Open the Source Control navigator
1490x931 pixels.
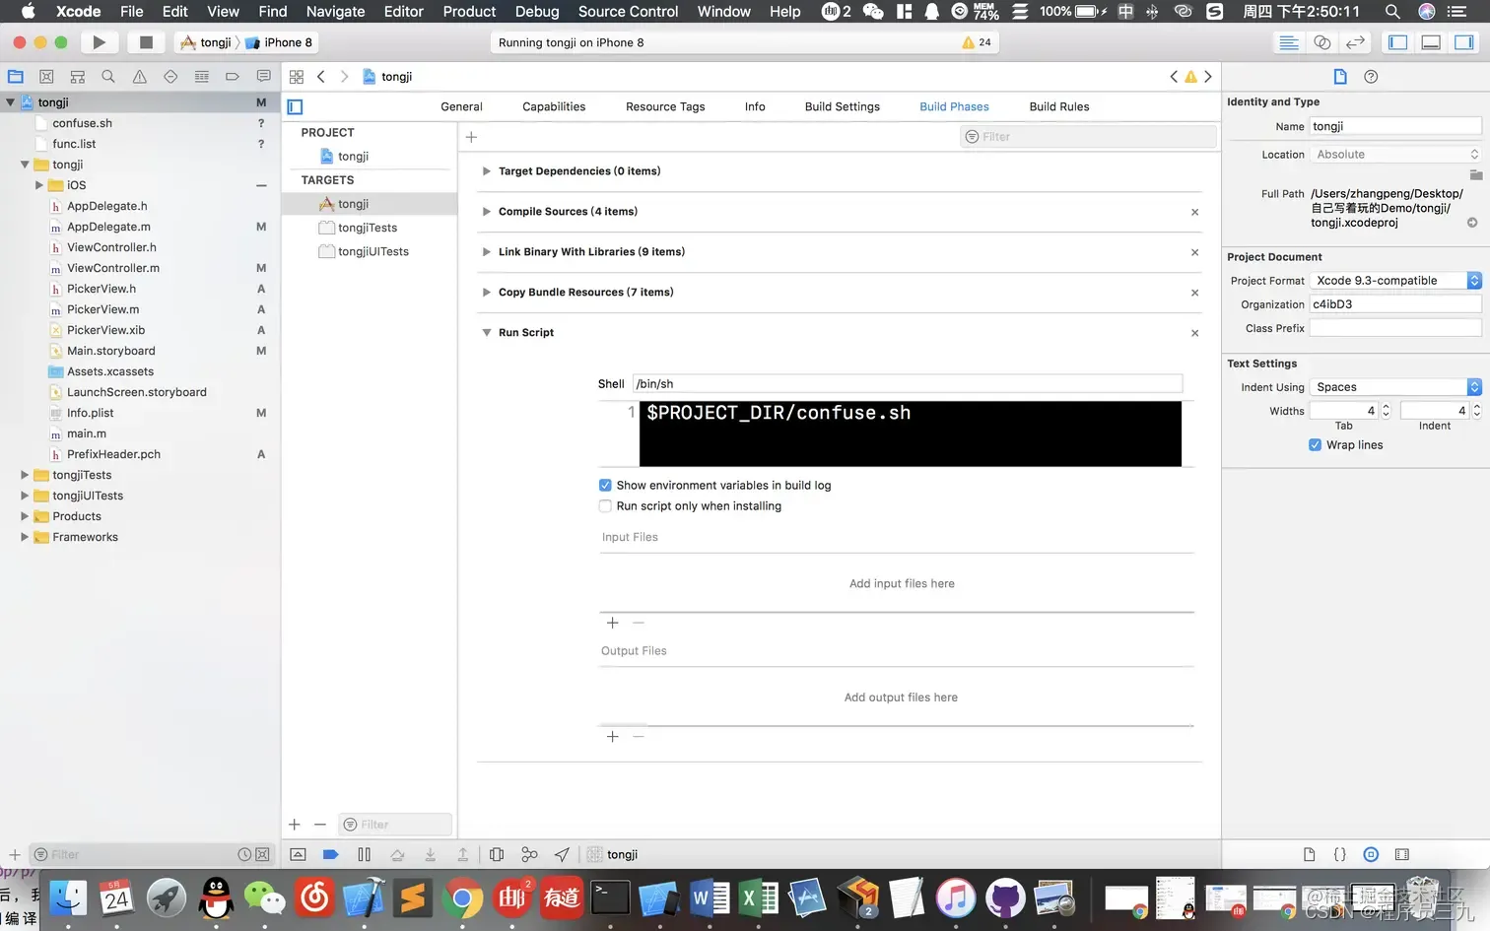(46, 77)
